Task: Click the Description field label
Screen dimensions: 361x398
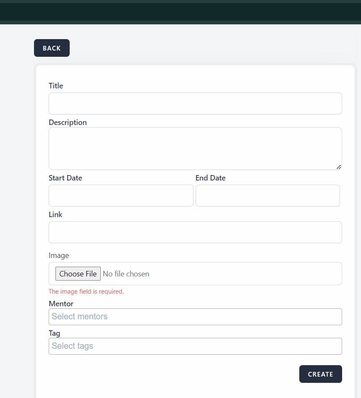Action: tap(68, 122)
